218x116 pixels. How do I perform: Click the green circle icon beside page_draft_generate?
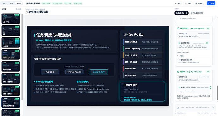tap(178, 28)
